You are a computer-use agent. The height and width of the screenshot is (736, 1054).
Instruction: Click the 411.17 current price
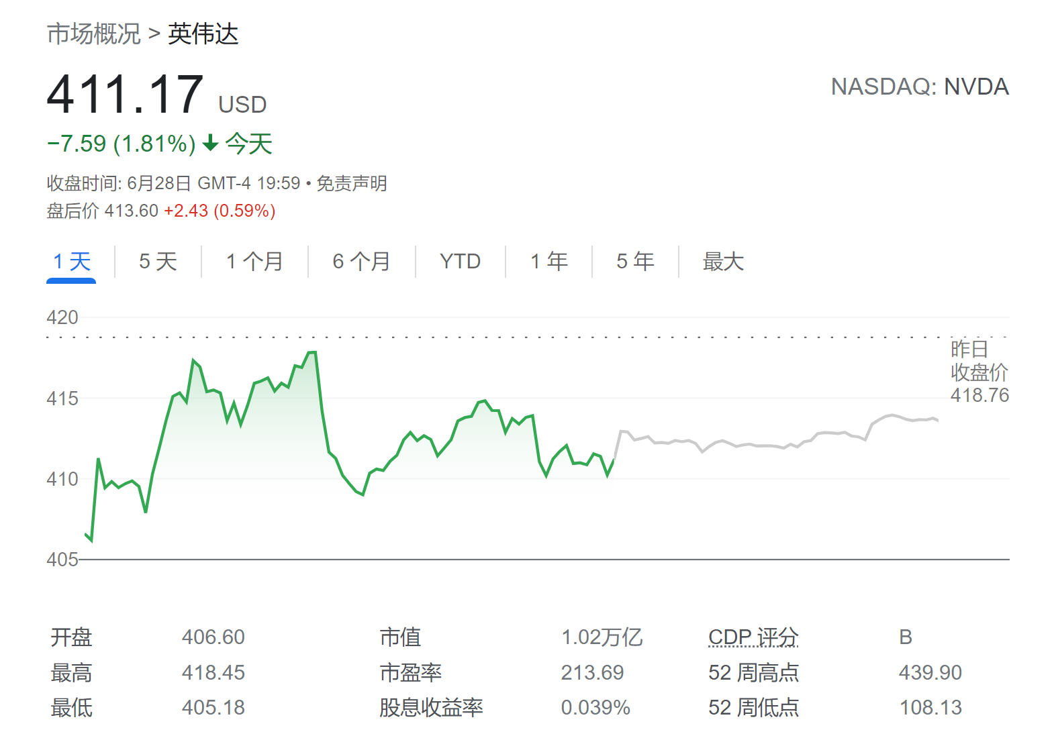(x=125, y=95)
